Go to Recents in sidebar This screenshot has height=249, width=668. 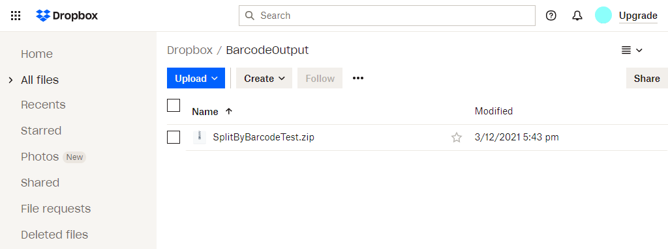coord(43,105)
